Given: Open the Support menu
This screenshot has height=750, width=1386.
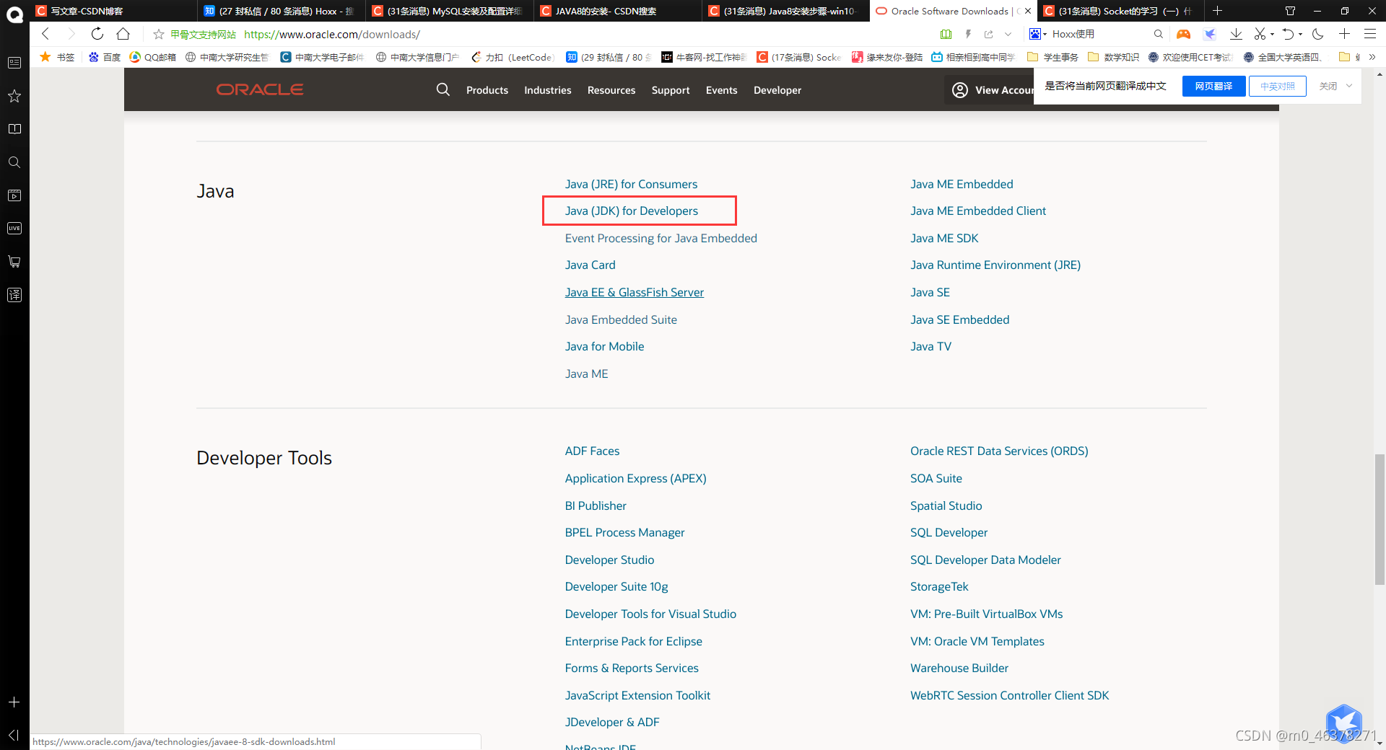Looking at the screenshot, I should [x=671, y=90].
